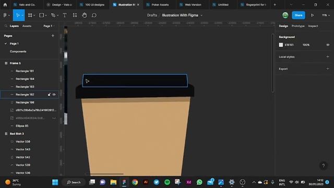Open the file name dropdown chevron
The width and height of the screenshot is (334, 188).
(201, 15)
